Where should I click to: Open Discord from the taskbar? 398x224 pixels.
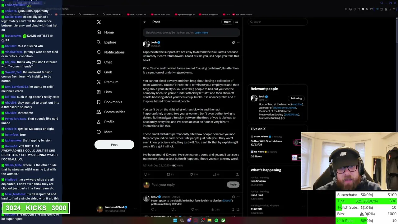[189, 221]
